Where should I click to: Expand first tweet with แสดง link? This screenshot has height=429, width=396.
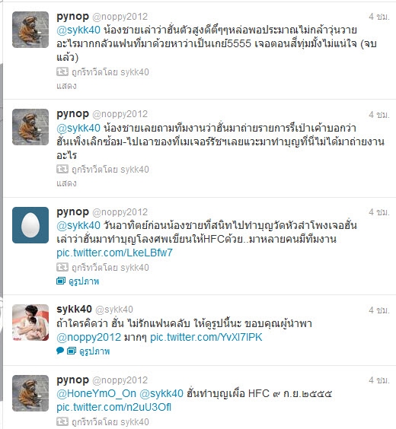(x=66, y=86)
